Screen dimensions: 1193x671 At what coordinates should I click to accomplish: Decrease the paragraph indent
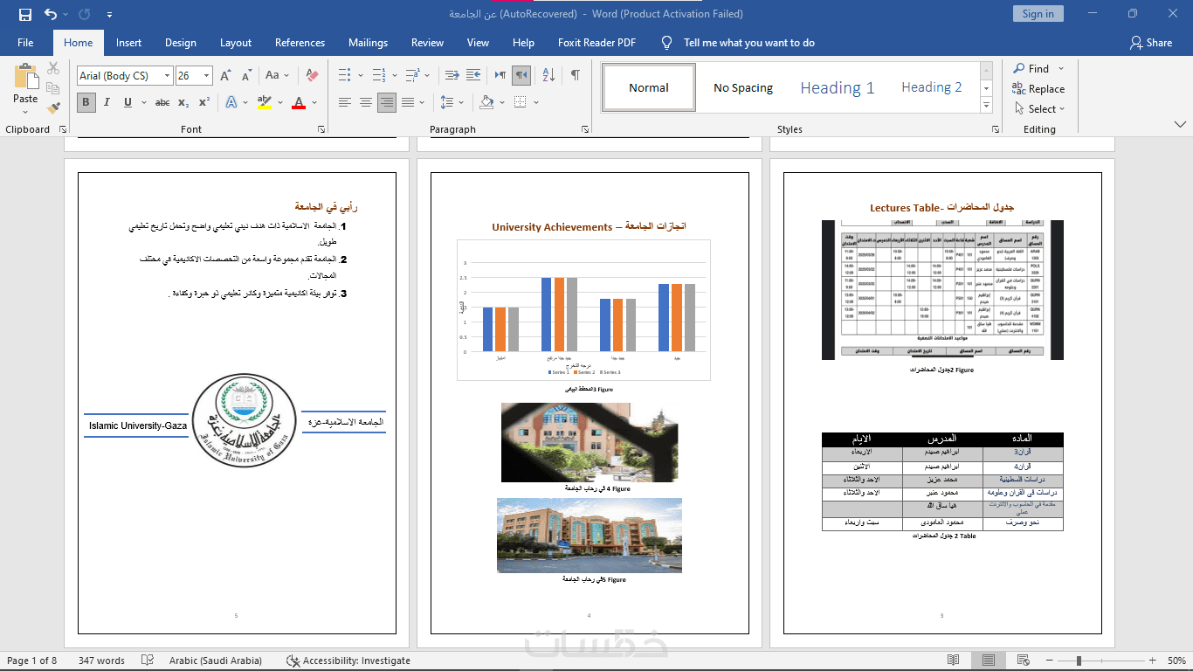452,76
